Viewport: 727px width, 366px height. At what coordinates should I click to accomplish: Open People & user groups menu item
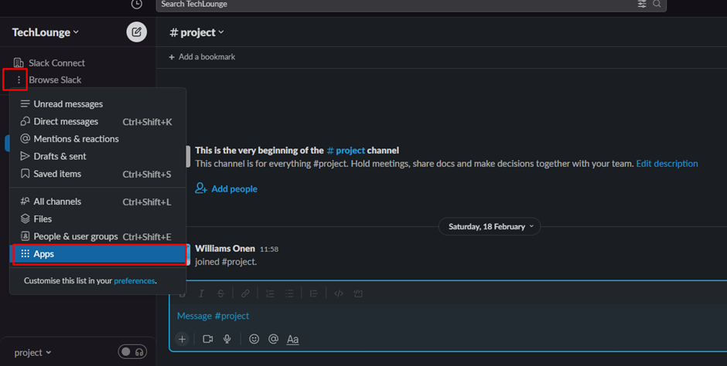97,236
